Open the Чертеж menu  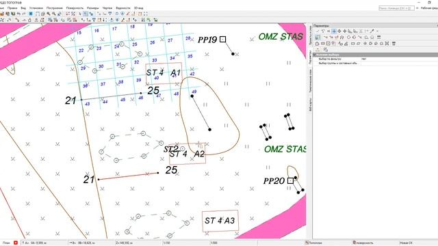[x=107, y=8]
